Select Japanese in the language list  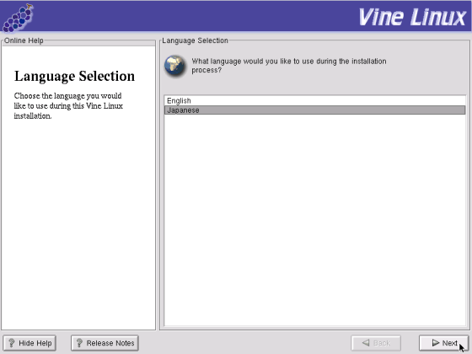click(x=315, y=110)
